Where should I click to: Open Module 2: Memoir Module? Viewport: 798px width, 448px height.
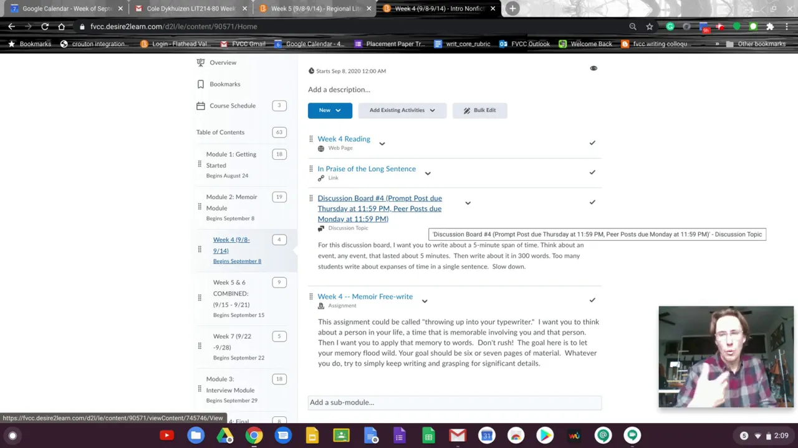(x=231, y=202)
